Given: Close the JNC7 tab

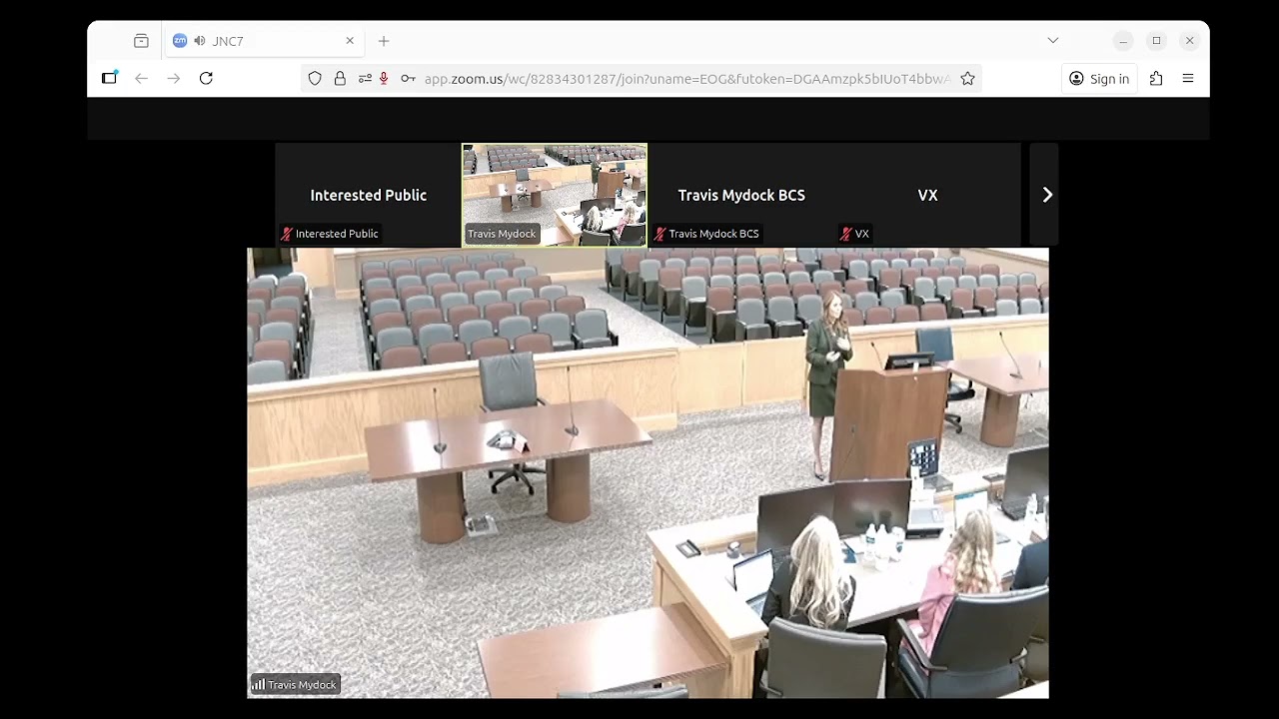Looking at the screenshot, I should (x=350, y=41).
